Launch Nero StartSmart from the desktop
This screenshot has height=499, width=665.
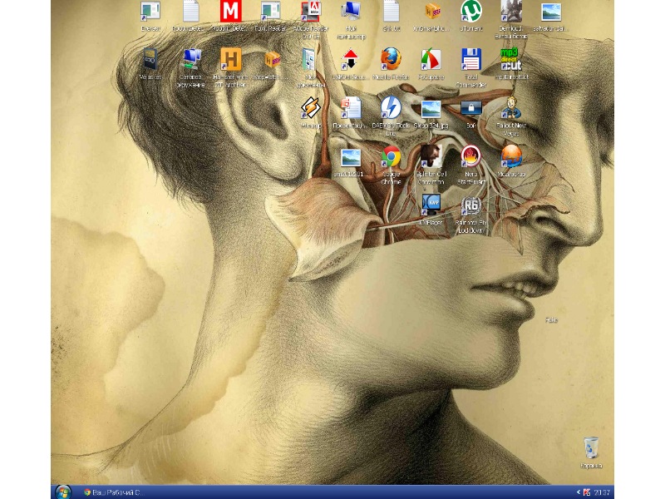470,157
